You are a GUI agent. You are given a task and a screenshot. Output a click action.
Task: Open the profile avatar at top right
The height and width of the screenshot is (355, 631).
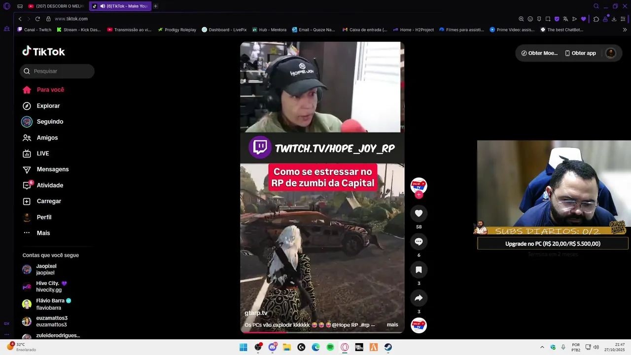click(610, 53)
